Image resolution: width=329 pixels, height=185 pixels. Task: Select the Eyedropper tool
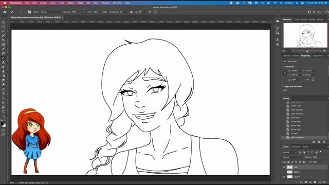(3, 49)
